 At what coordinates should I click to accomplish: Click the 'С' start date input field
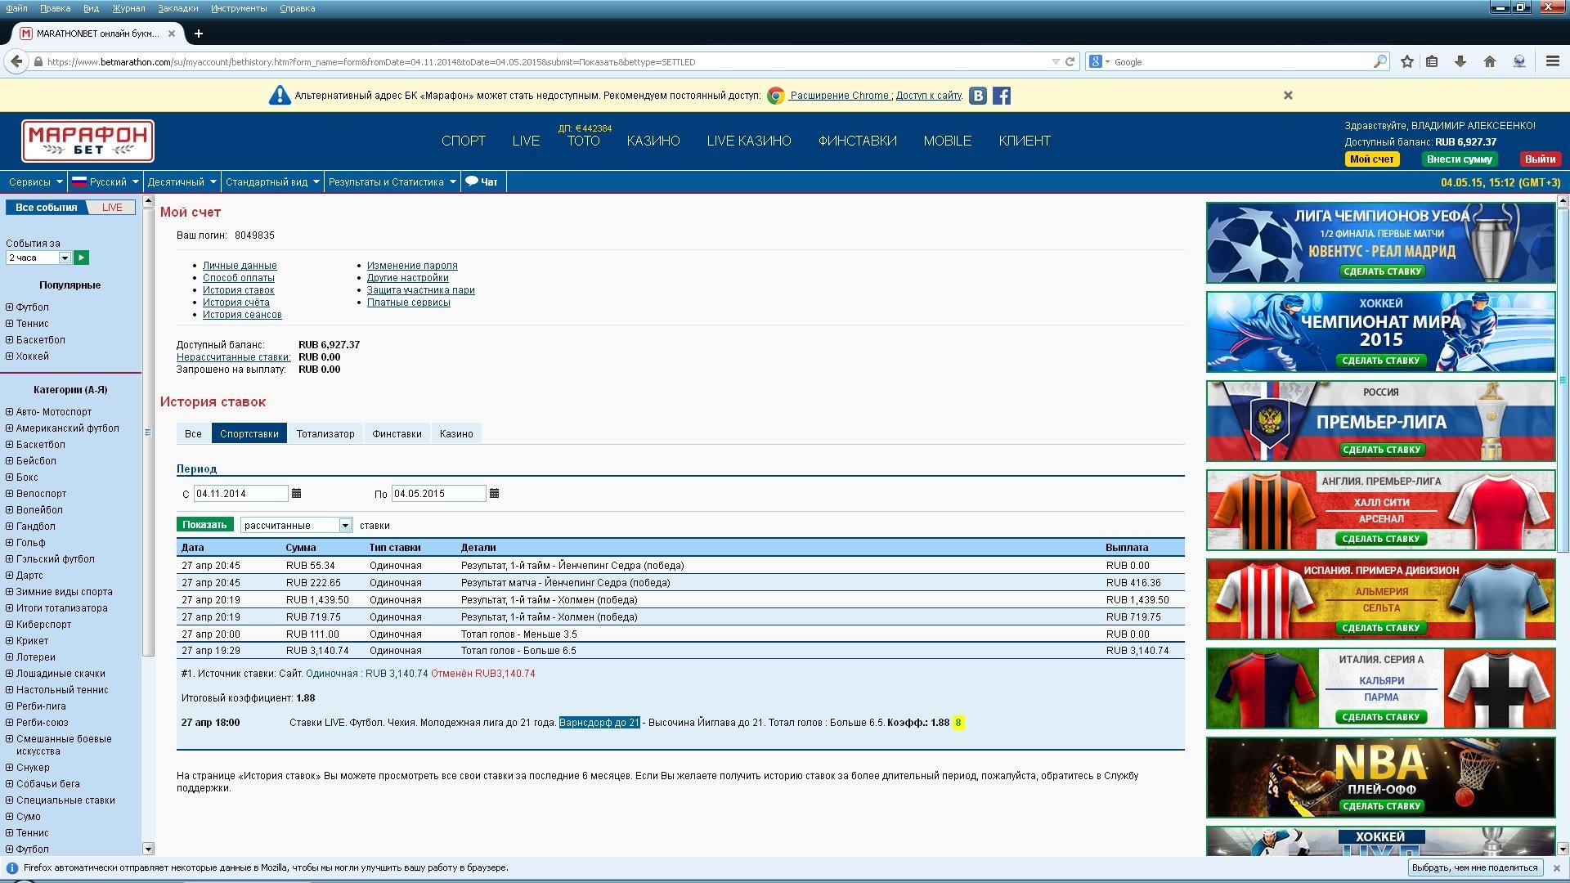(x=240, y=494)
